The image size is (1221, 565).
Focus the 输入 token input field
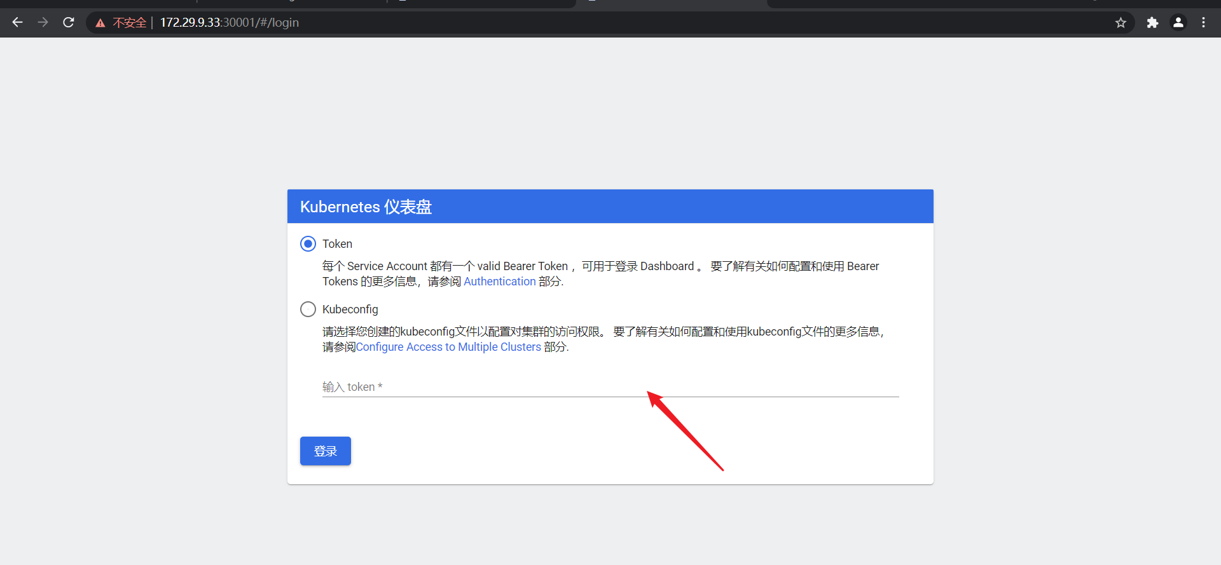click(x=610, y=387)
